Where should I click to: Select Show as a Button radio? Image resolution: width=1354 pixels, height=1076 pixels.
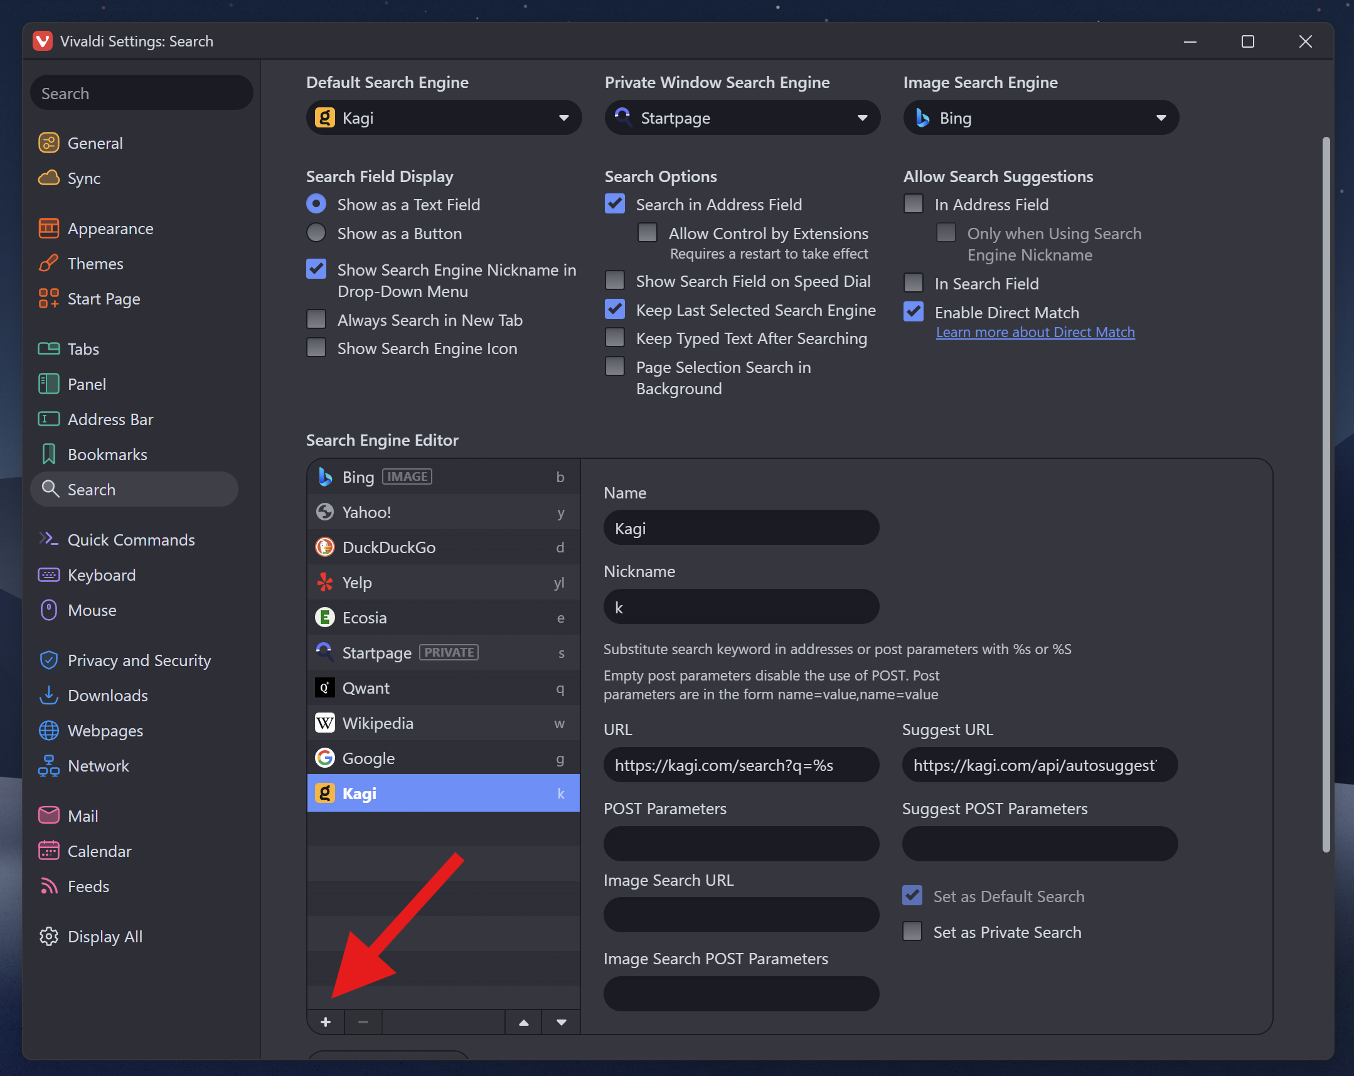click(316, 232)
